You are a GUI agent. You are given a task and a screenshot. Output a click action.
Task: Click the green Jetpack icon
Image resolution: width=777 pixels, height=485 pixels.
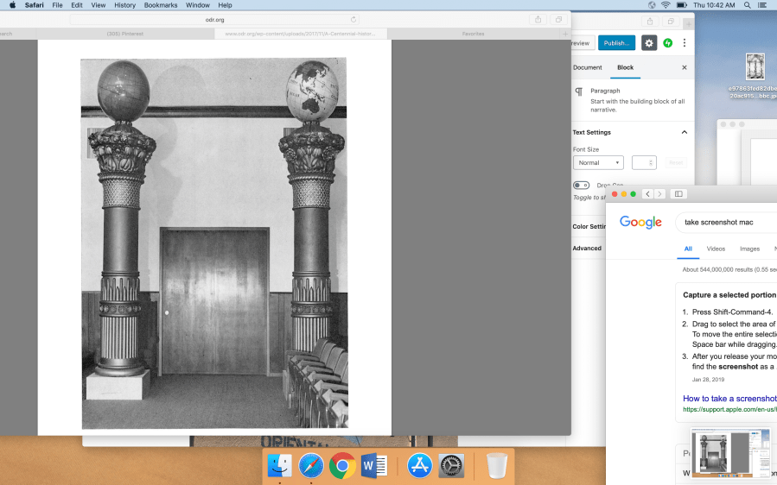point(667,43)
